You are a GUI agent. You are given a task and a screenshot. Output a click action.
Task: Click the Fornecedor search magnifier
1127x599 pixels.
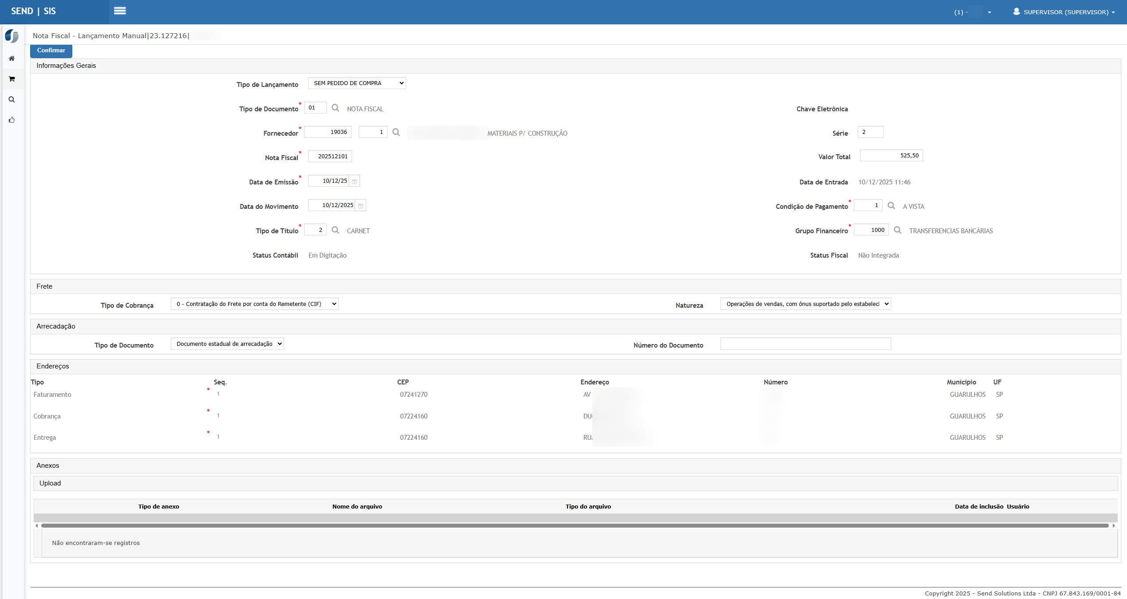396,132
